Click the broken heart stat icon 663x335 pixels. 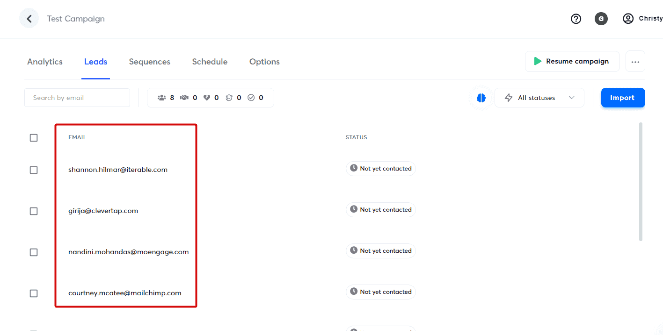[x=207, y=98]
